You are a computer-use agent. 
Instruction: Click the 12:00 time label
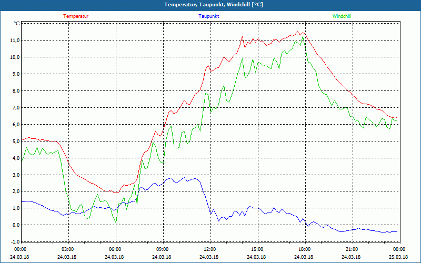tap(209, 249)
